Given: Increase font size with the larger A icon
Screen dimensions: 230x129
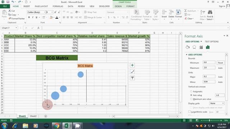Looking at the screenshot, I should pyautogui.click(x=55, y=12).
